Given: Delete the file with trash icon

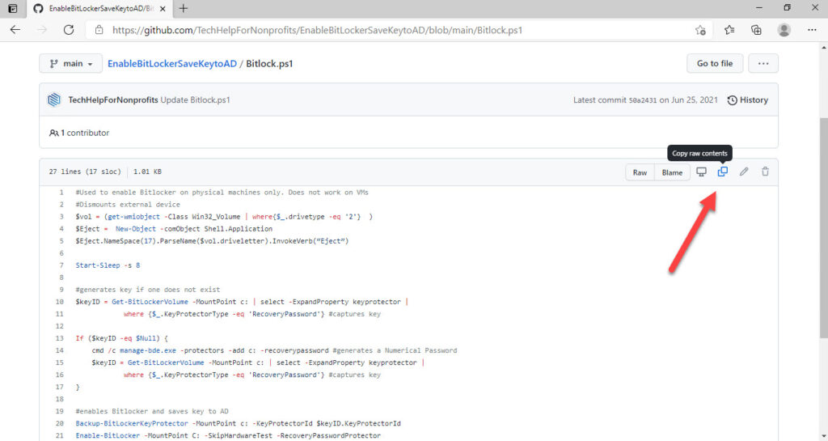Looking at the screenshot, I should coord(765,172).
